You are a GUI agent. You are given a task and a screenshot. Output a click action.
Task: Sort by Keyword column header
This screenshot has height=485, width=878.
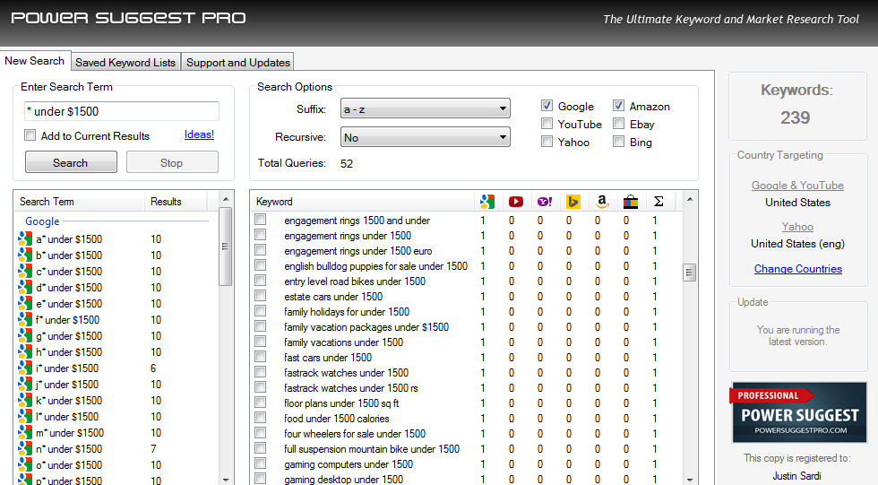pyautogui.click(x=364, y=202)
